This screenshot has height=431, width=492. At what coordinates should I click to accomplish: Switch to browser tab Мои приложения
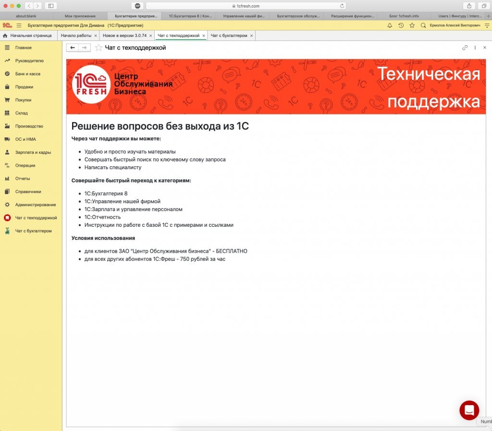tap(80, 16)
